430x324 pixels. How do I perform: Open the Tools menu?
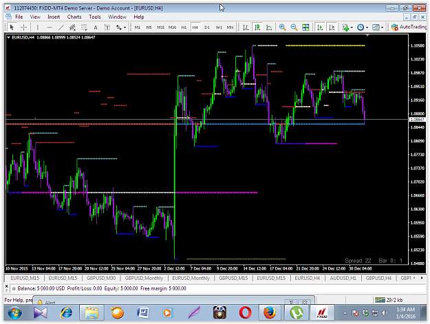(95, 17)
